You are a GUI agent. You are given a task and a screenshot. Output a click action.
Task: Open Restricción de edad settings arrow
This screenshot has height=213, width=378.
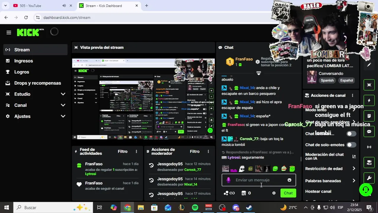coord(354,169)
